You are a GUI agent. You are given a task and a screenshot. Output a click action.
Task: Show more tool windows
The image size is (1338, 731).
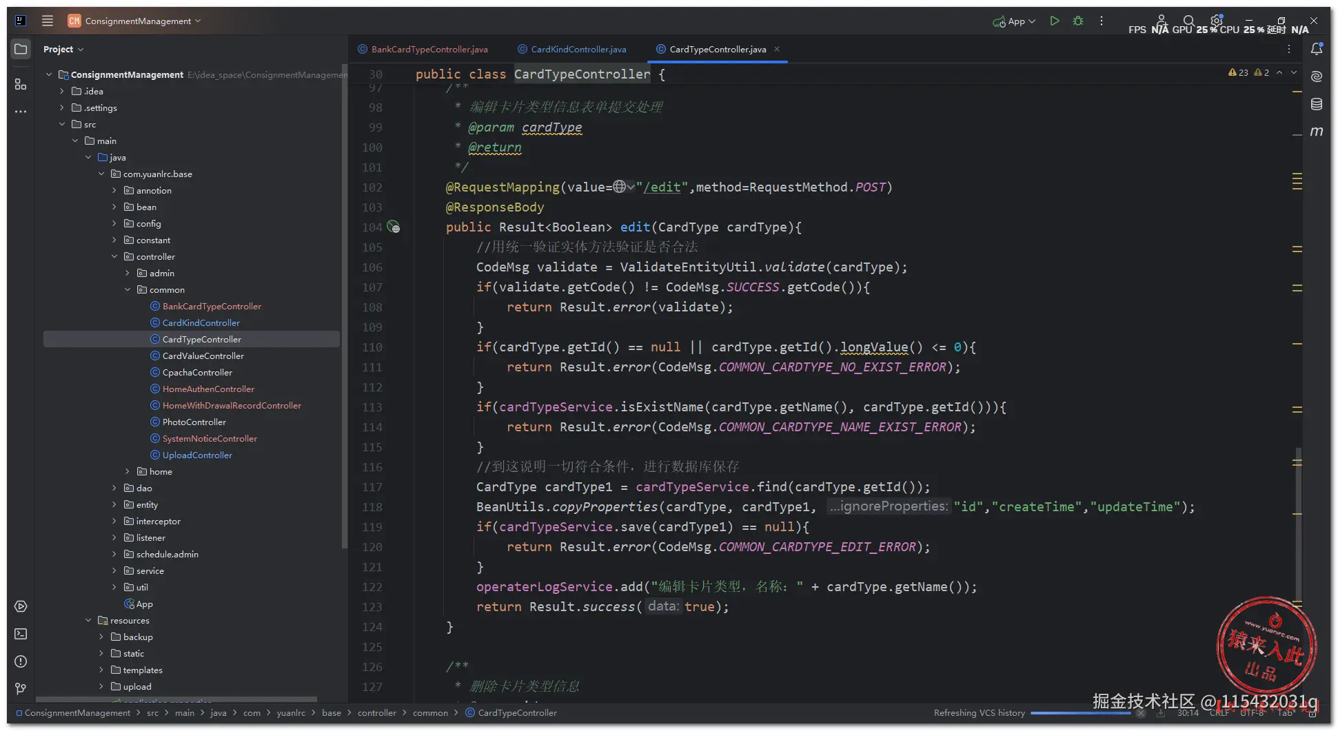point(21,111)
